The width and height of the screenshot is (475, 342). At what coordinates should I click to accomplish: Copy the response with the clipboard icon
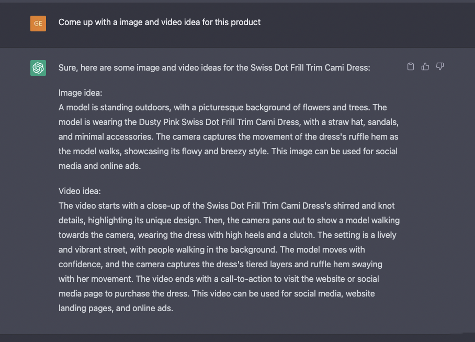tap(411, 66)
